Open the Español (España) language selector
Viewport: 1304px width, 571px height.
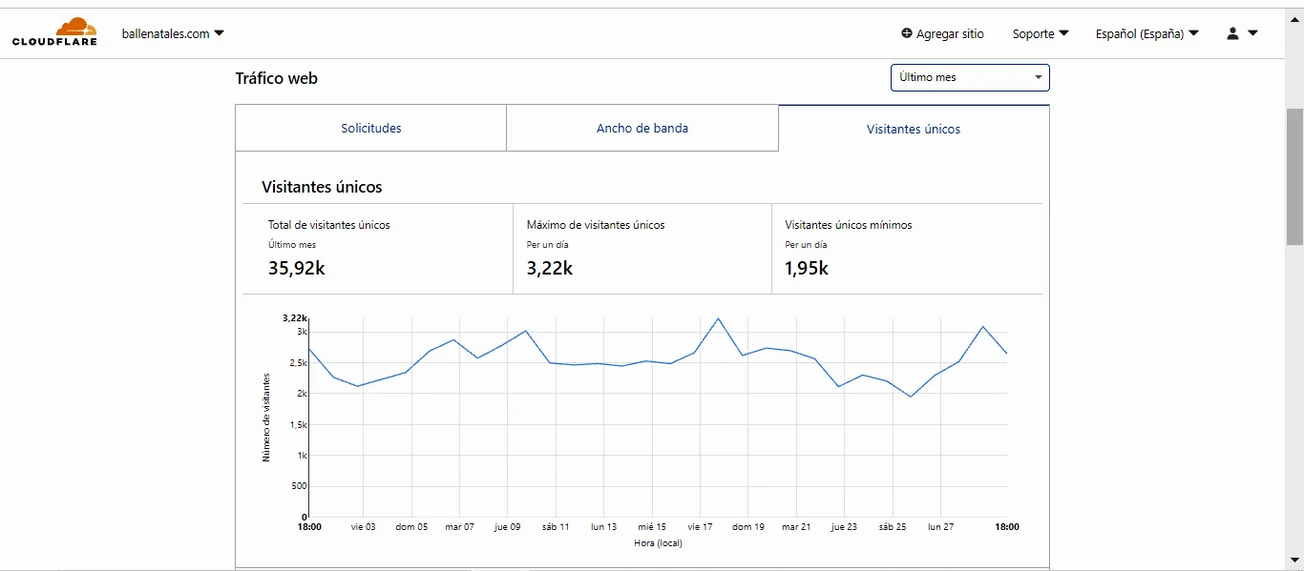coord(1146,33)
